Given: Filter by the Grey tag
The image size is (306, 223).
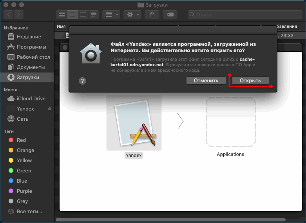Looking at the screenshot, I should tap(27, 201).
